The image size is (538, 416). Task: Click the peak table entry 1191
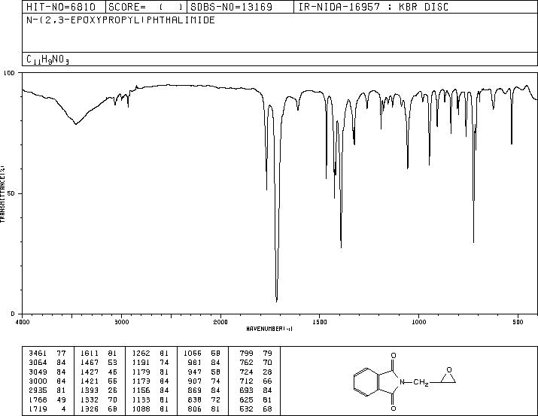pos(141,363)
